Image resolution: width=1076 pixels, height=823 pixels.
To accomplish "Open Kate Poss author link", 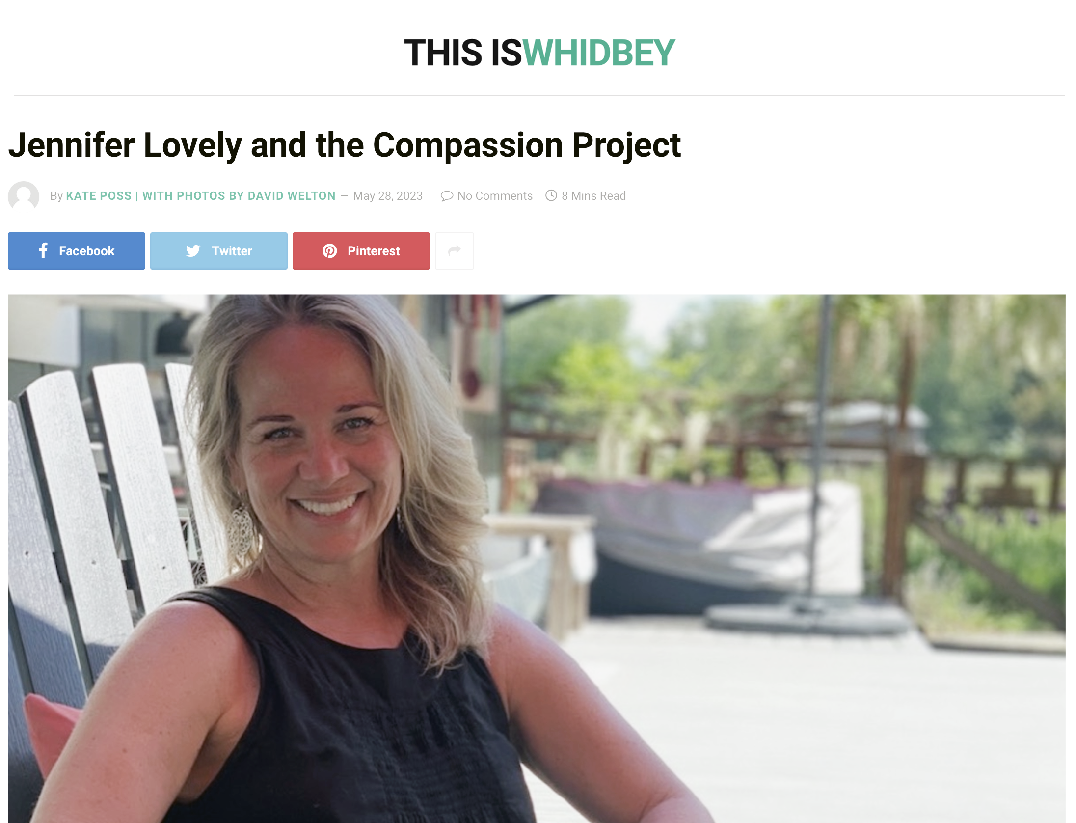I will point(99,196).
